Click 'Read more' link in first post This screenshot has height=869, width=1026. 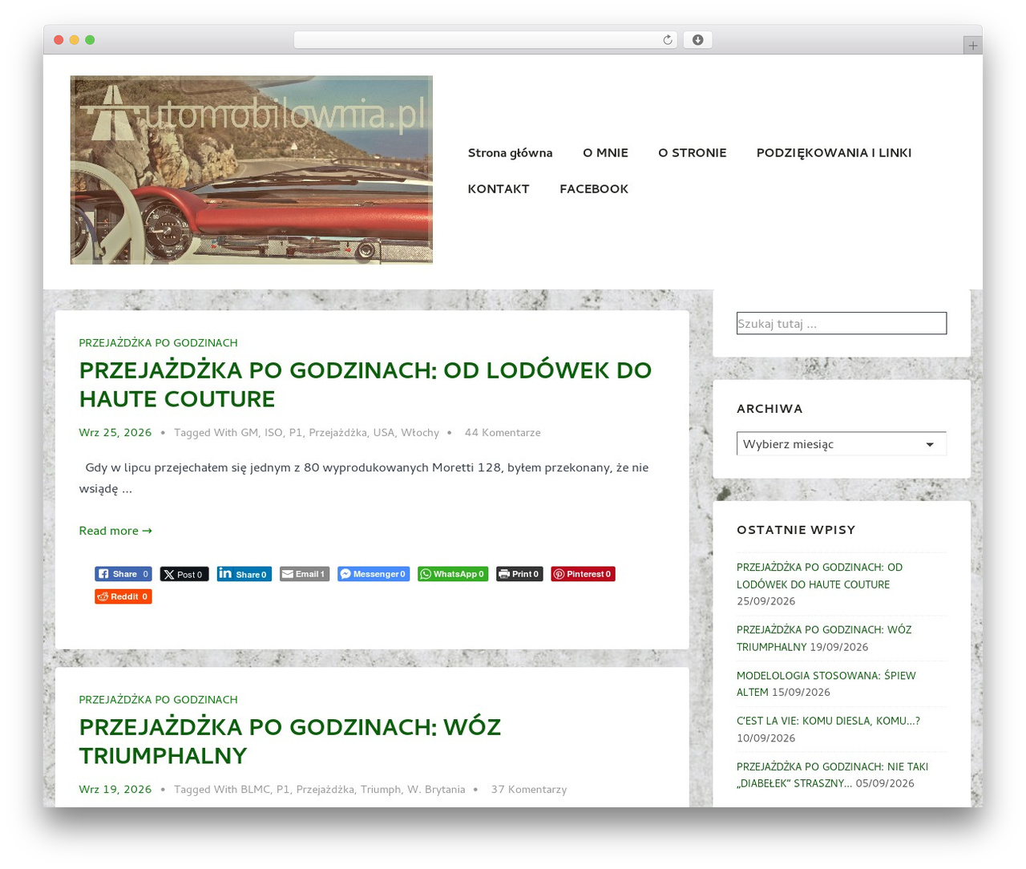[115, 531]
